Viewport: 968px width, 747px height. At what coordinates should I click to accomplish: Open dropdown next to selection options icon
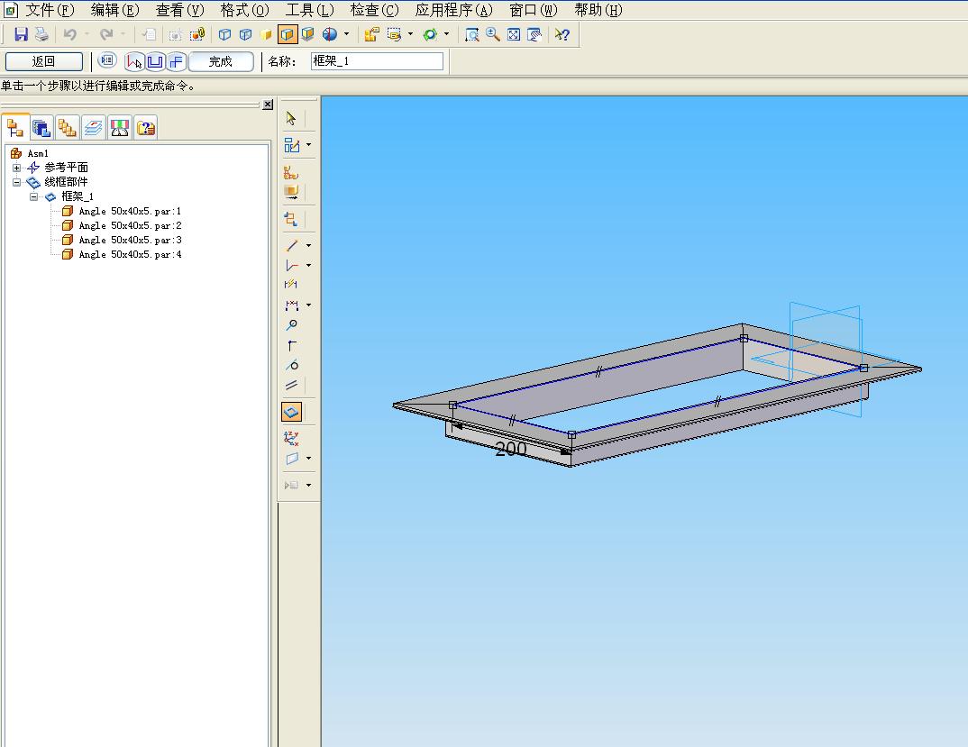(x=410, y=34)
